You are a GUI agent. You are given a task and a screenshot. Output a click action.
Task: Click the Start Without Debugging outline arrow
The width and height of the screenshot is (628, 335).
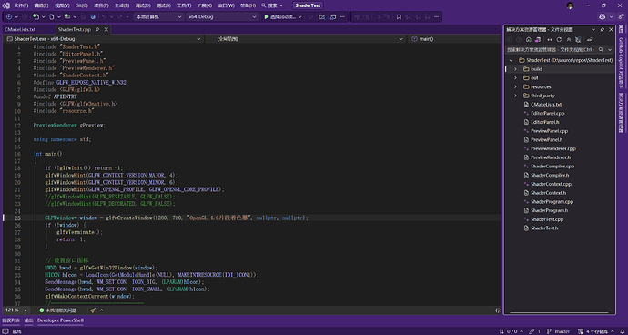(310, 16)
